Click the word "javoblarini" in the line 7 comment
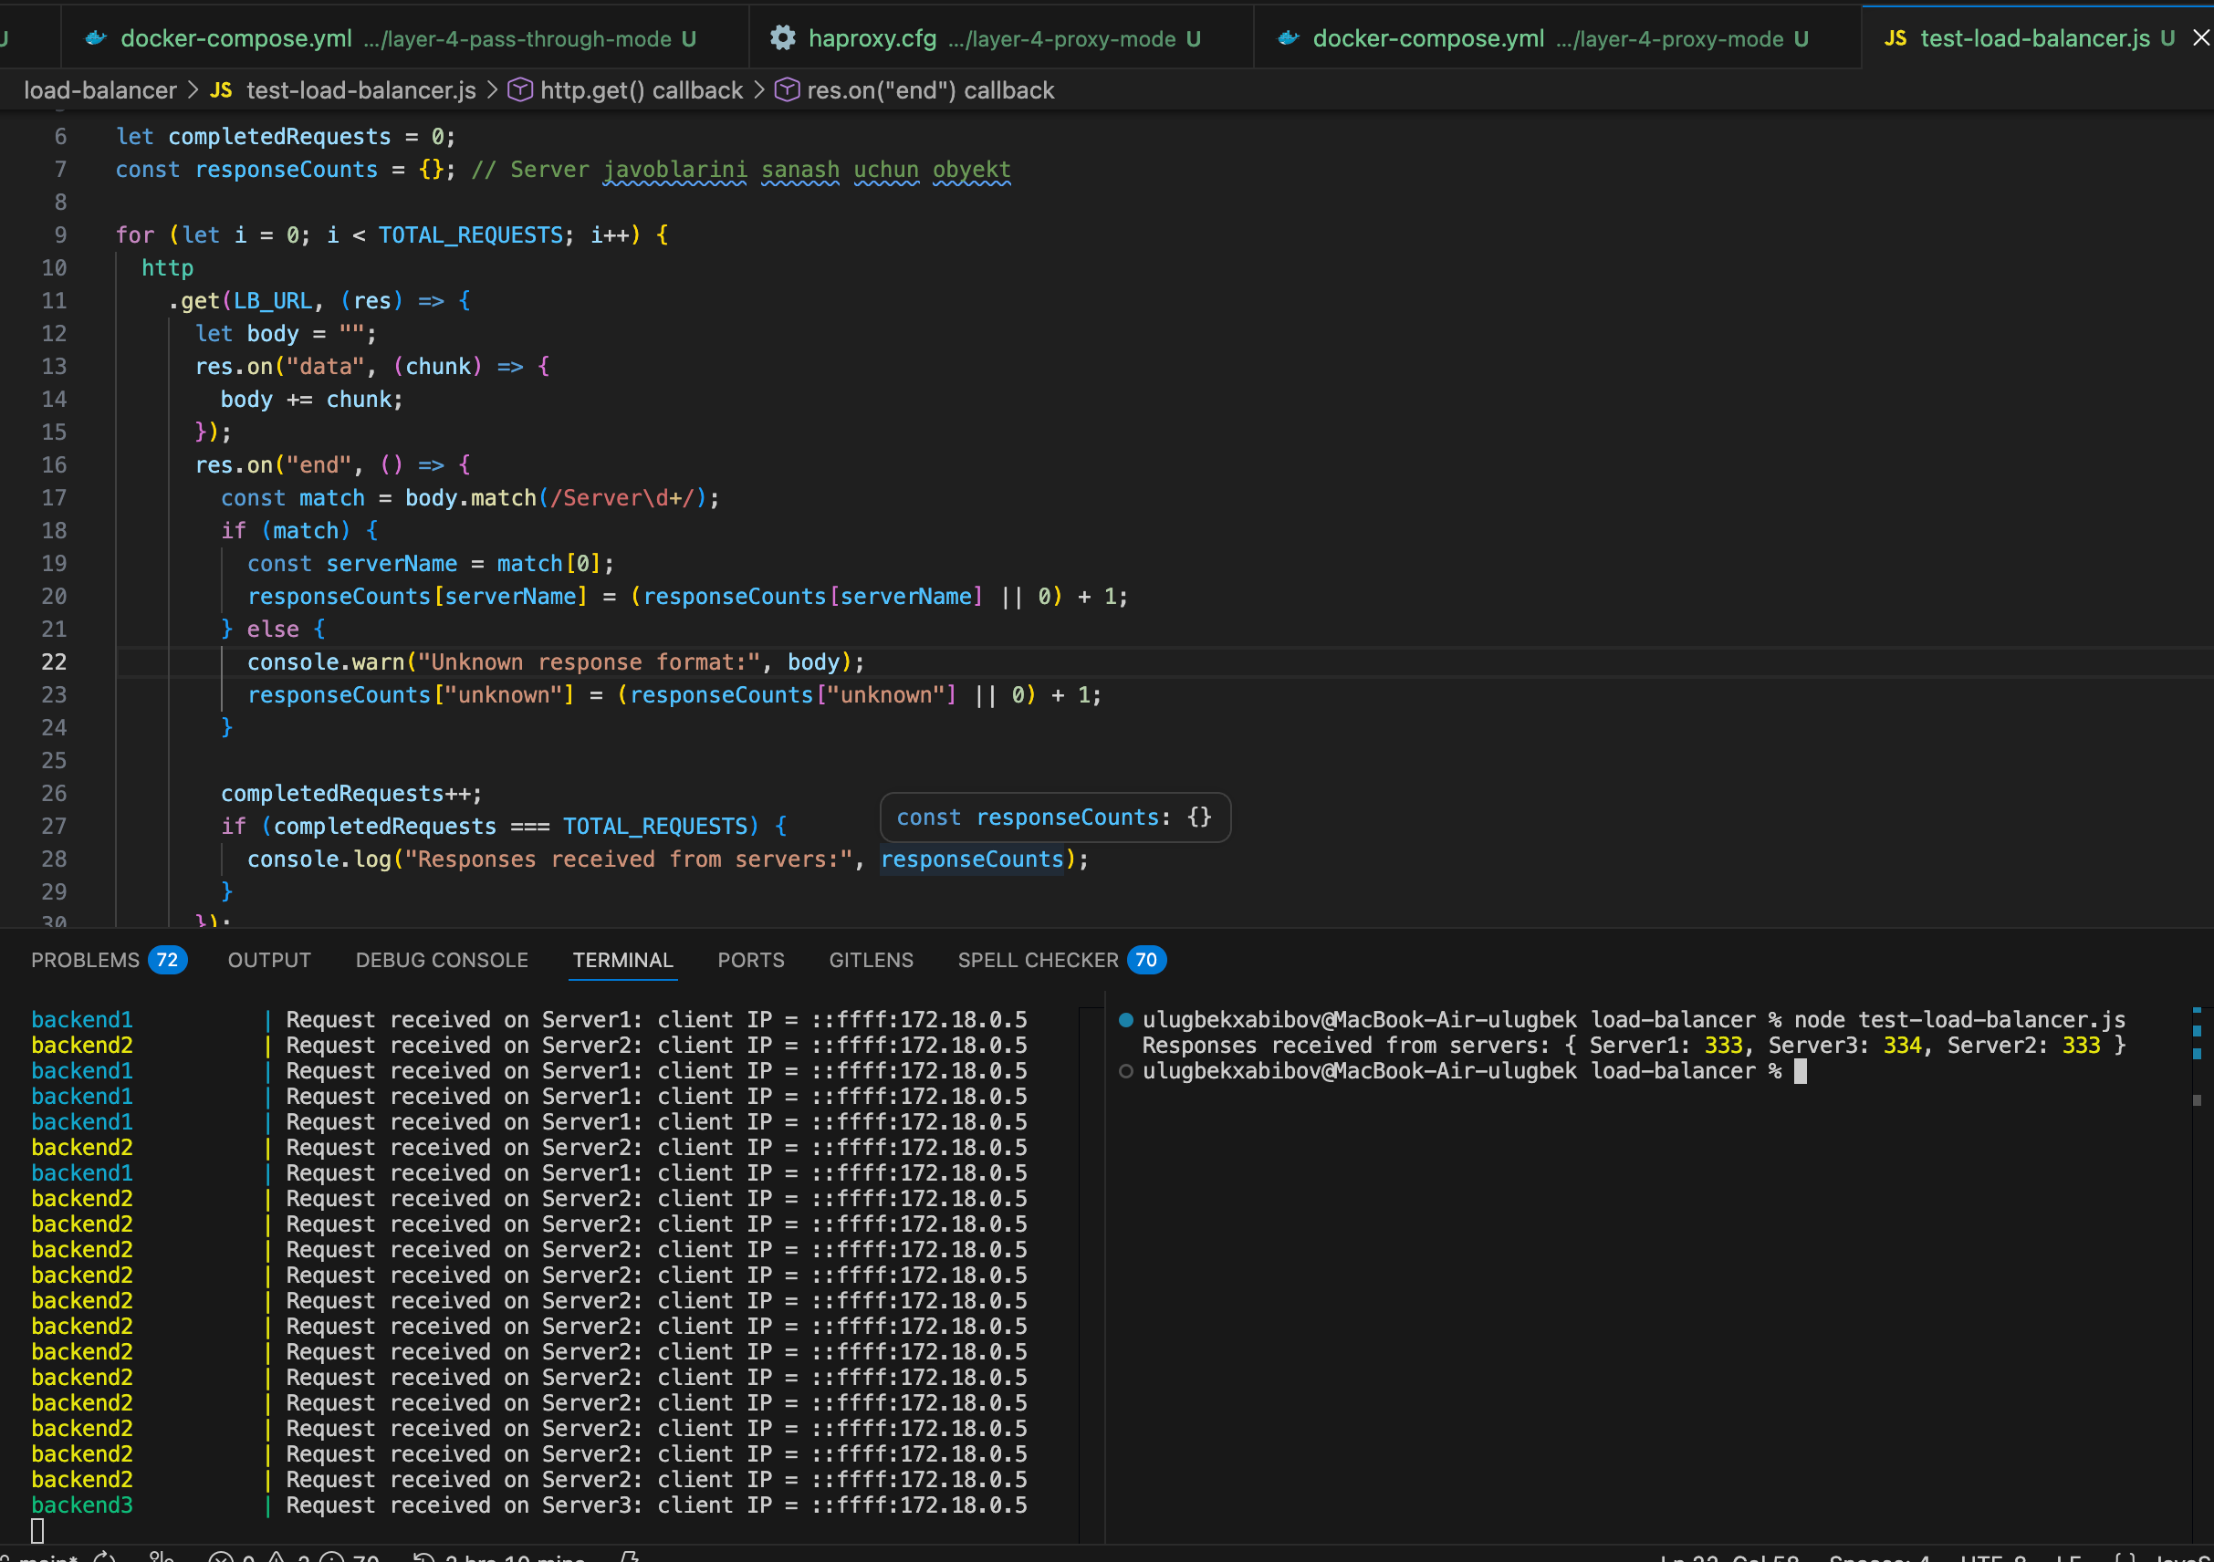The height and width of the screenshot is (1562, 2214). (675, 170)
